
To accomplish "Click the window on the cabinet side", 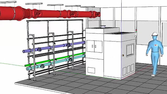I will [130, 50].
